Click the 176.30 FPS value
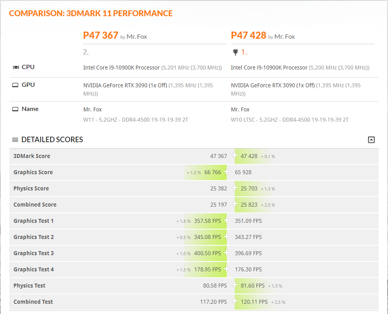 248,269
